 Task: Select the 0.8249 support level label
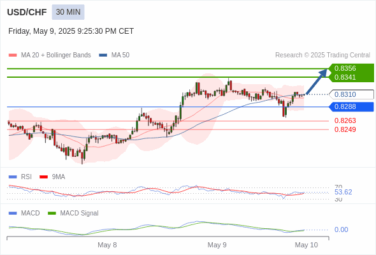point(345,129)
